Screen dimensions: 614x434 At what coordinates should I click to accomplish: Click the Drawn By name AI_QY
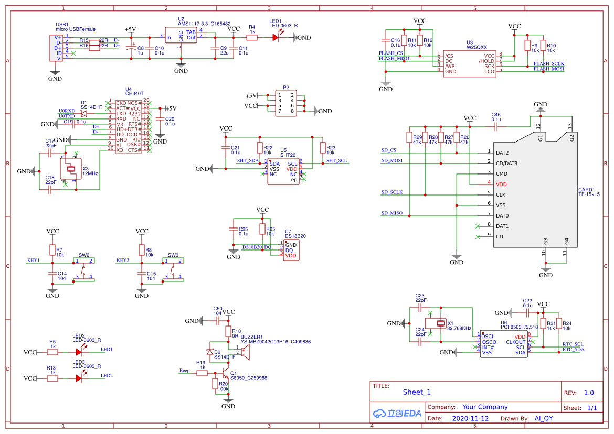[544, 418]
